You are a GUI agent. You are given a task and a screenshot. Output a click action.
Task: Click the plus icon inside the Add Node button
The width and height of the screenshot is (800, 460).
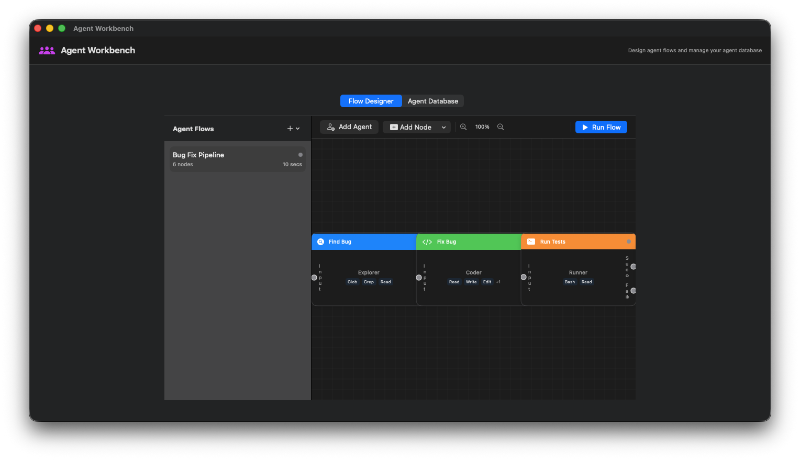coord(393,126)
